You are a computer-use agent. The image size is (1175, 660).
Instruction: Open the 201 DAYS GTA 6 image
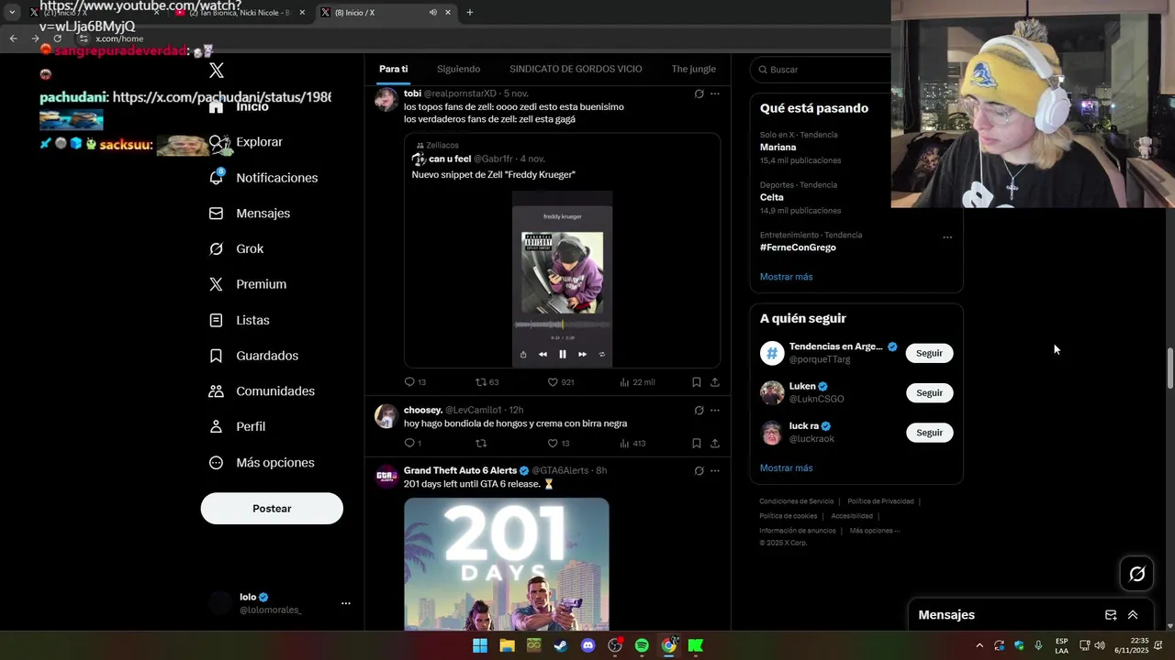[506, 564]
